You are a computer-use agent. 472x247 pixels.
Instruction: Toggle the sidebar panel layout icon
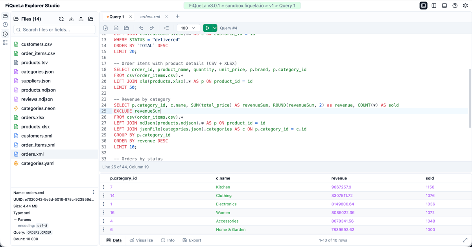click(x=434, y=5)
